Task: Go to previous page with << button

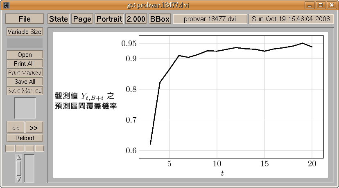Action: [16, 128]
